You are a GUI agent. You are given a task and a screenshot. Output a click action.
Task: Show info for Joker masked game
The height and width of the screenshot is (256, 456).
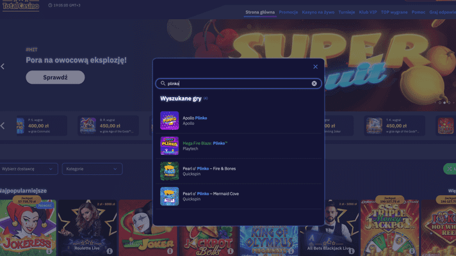pyautogui.click(x=170, y=251)
